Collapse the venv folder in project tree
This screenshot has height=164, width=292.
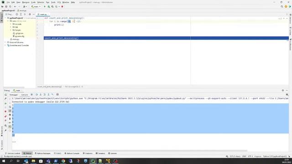8,21
